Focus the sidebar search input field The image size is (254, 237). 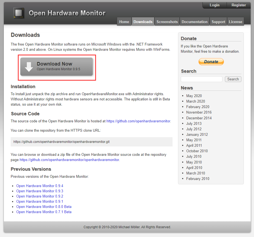pos(202,79)
